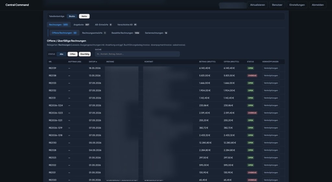Open Verknüpfungen for RE2138
Image resolution: width=332 pixels, height=182 pixels.
click(x=271, y=76)
